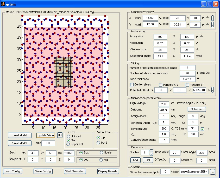Click the Temperature field
220x178 pixels.
pyautogui.click(x=164, y=128)
